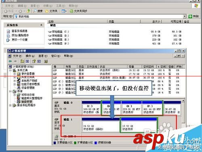
Task: Open 窗口 menu in 计算机管理 window
Action: pos(56,56)
